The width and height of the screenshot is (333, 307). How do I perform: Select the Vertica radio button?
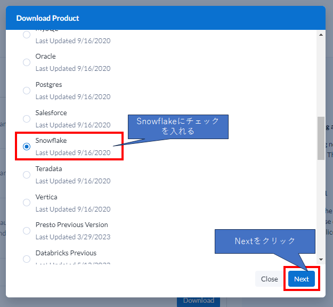(x=27, y=203)
